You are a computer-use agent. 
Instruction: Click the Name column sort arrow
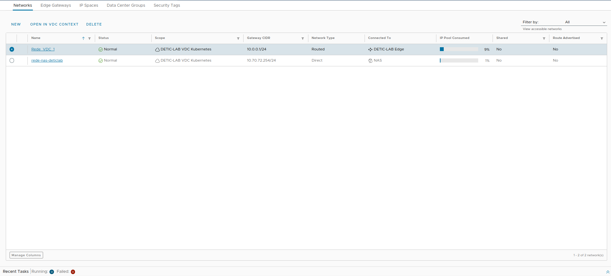(x=83, y=38)
